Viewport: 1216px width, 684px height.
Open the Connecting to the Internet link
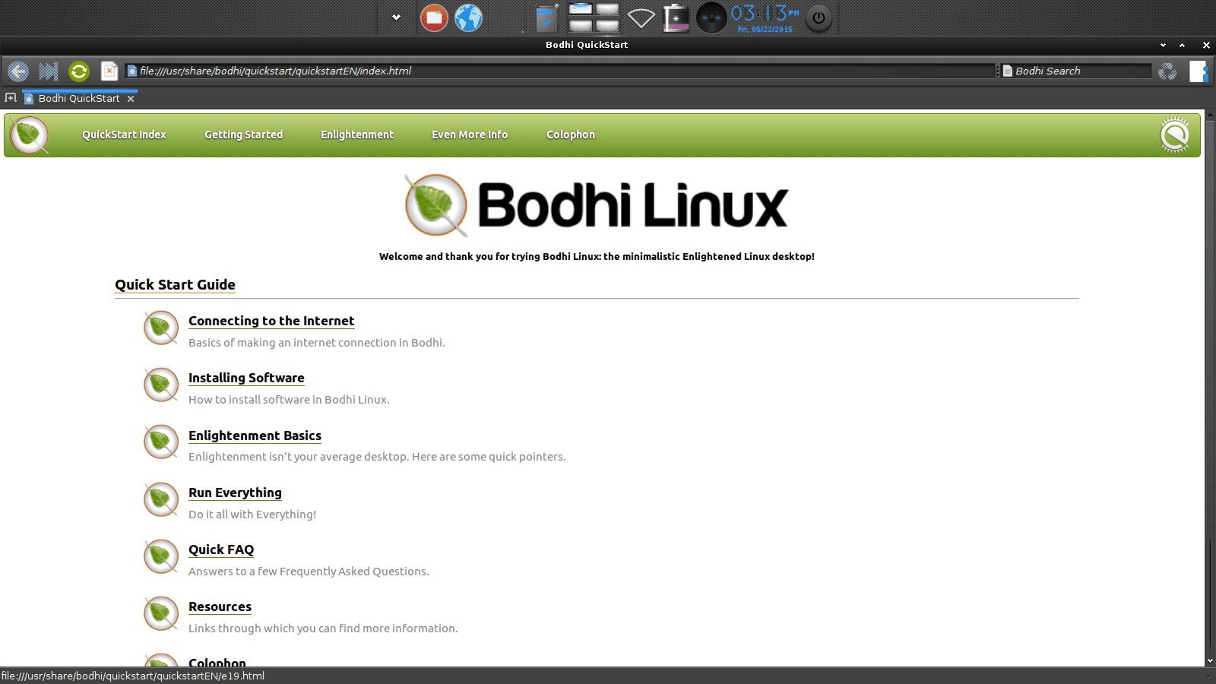(x=271, y=321)
